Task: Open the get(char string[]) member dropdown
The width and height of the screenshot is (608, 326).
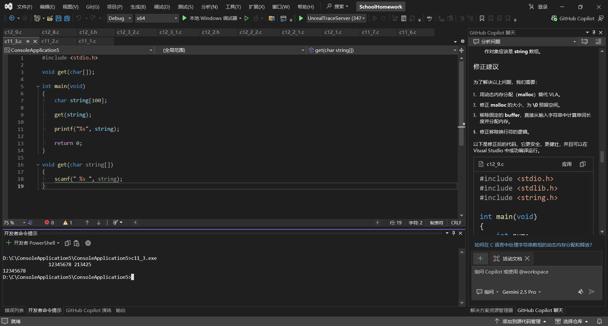Action: (x=382, y=50)
